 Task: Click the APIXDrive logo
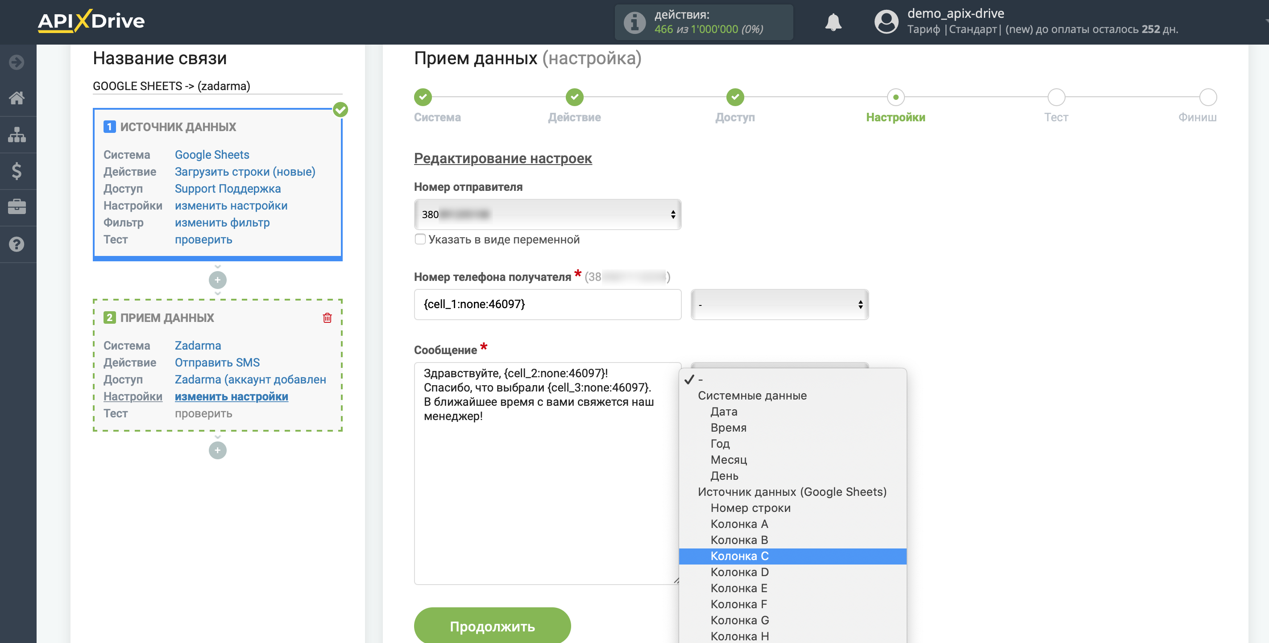point(91,21)
